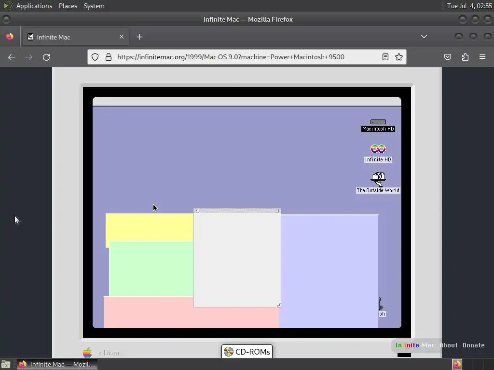Click the resize grip of the gray Mac window

tap(279, 305)
